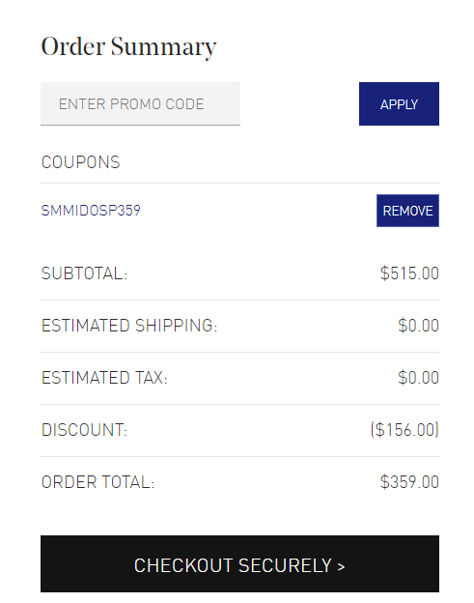Image resolution: width=474 pixels, height=603 pixels.
Task: Remove the SMMIDOSP359 coupon
Action: click(x=407, y=211)
